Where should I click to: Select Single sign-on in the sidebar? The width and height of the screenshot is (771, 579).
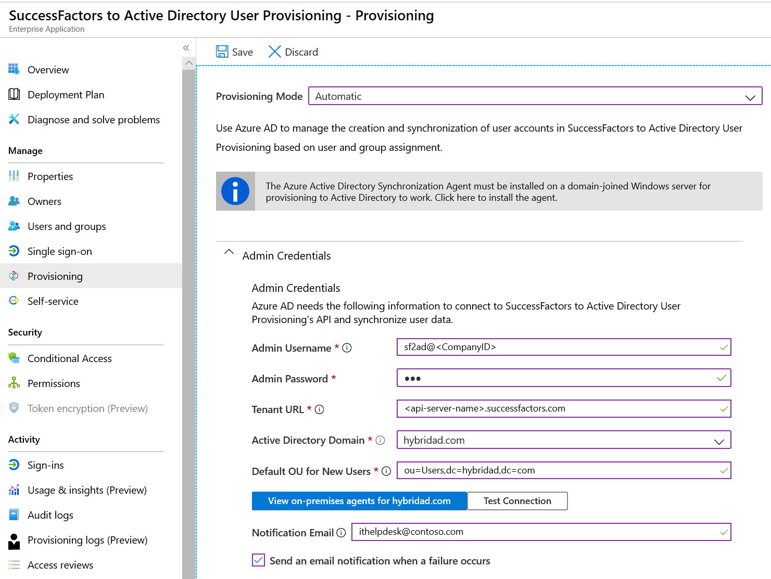[x=59, y=251]
